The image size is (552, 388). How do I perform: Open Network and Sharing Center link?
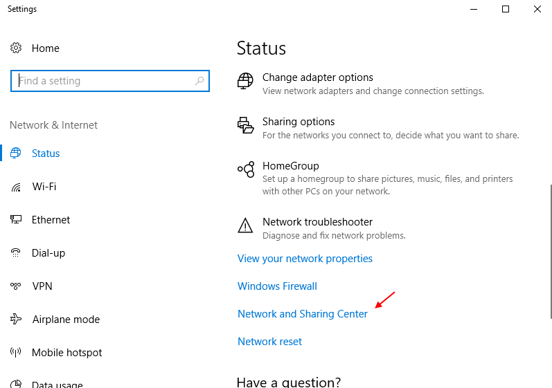pyautogui.click(x=303, y=314)
